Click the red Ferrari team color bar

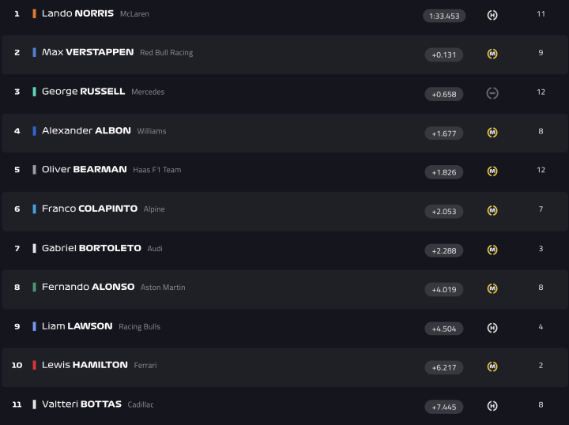tap(34, 365)
